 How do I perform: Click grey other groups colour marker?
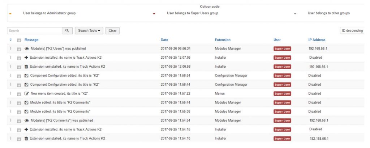pos(295,14)
